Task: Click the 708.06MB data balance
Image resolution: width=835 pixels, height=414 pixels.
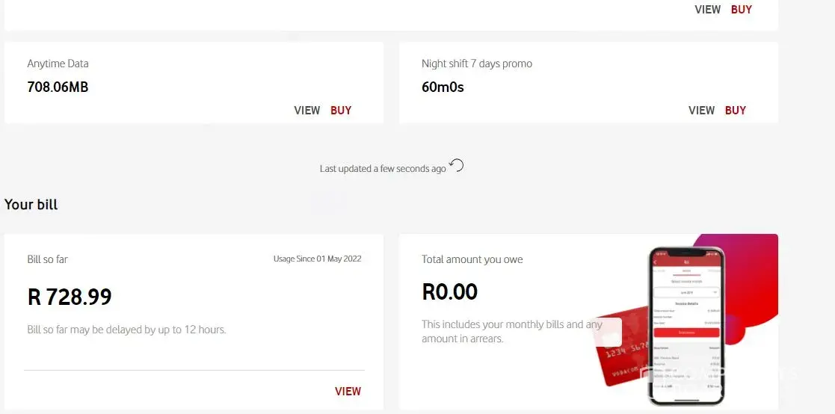Action: coord(58,87)
